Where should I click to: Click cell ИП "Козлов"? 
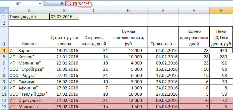[29, 57]
